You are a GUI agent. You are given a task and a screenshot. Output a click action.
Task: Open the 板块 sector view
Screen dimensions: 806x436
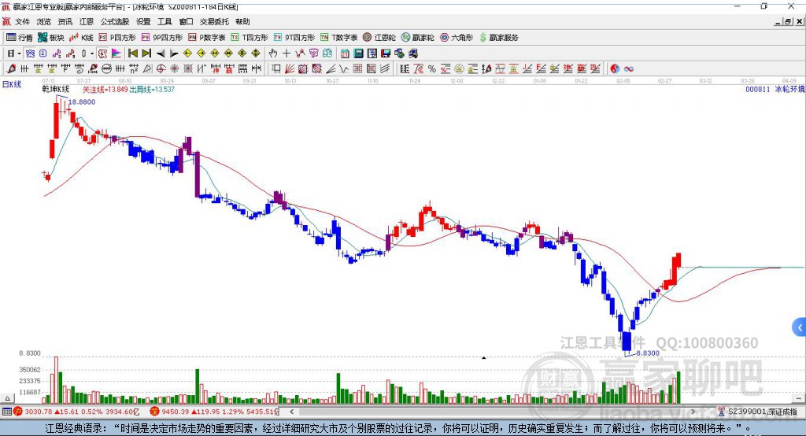pyautogui.click(x=51, y=38)
